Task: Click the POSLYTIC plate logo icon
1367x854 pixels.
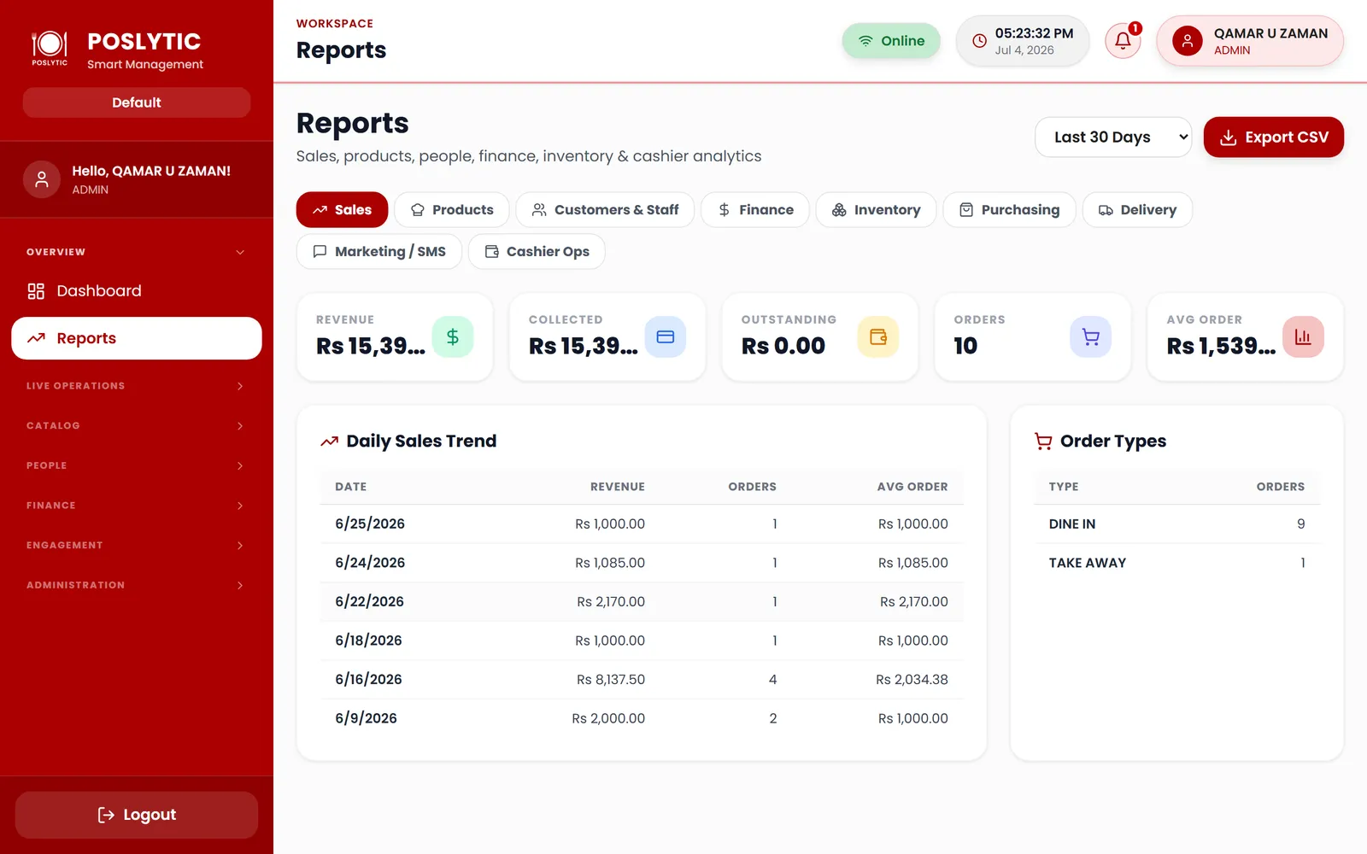Action: point(50,47)
